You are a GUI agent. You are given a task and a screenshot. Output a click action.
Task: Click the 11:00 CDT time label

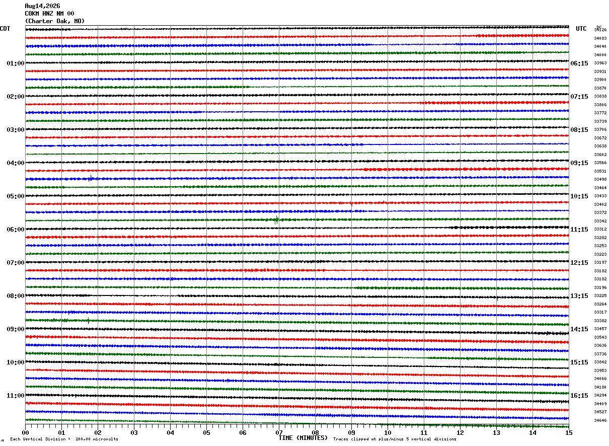coord(16,396)
